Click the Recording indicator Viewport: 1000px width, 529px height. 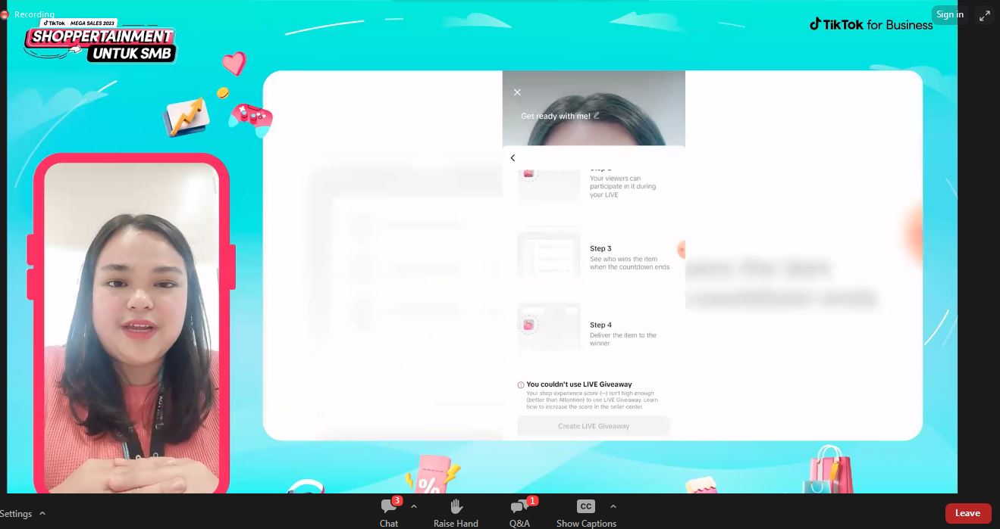click(x=28, y=14)
